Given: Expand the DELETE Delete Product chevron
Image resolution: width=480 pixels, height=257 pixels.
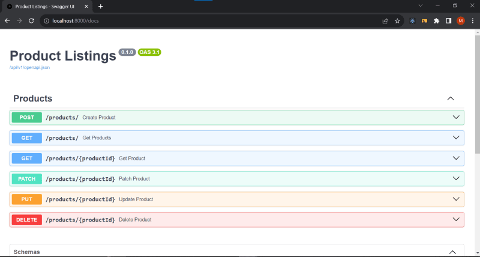Looking at the screenshot, I should pyautogui.click(x=456, y=220).
